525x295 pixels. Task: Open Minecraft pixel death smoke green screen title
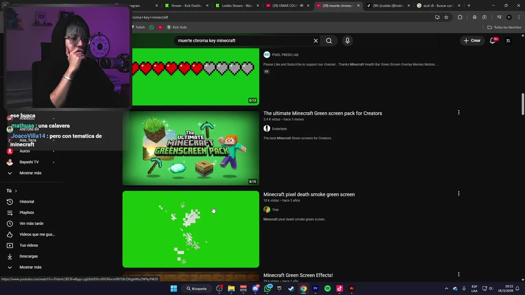point(309,194)
